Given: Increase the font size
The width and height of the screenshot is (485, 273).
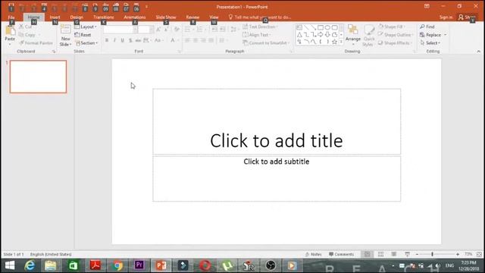Looking at the screenshot, I should [158, 30].
